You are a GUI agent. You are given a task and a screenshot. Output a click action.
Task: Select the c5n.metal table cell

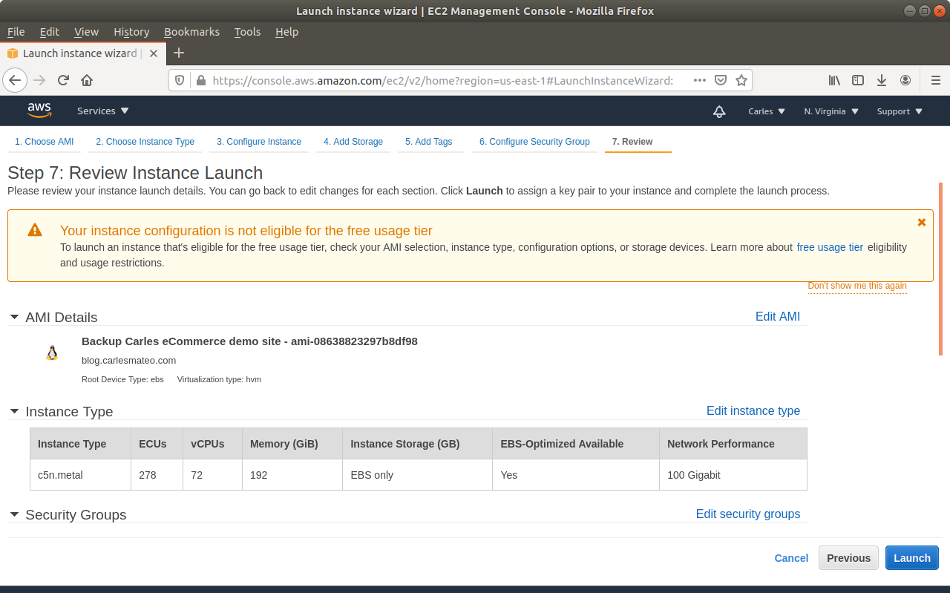pyautogui.click(x=80, y=475)
